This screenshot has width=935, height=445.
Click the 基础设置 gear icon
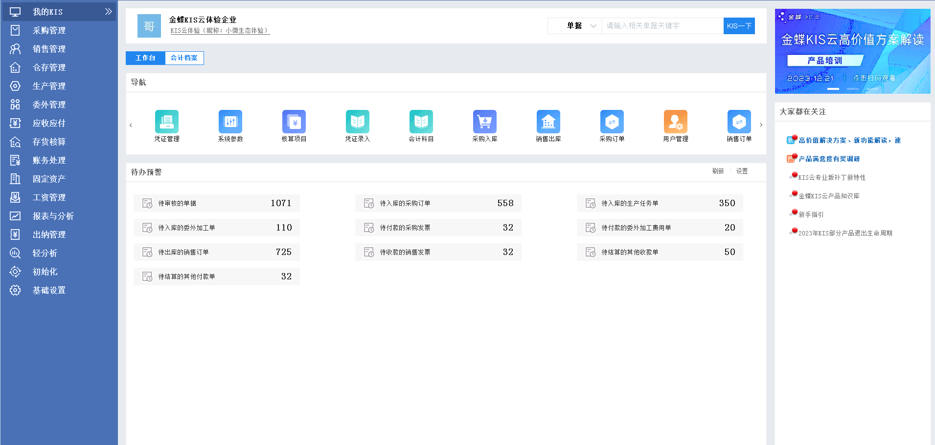click(x=15, y=290)
